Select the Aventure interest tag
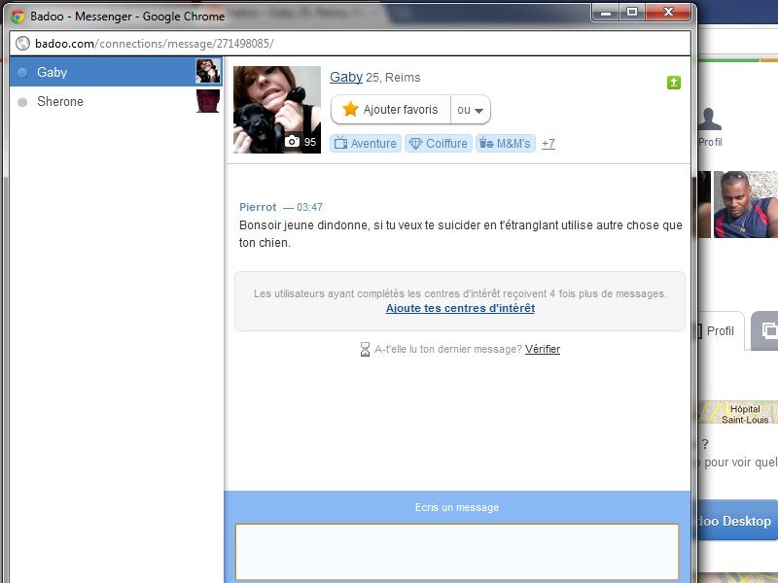The width and height of the screenshot is (778, 583). pos(366,143)
